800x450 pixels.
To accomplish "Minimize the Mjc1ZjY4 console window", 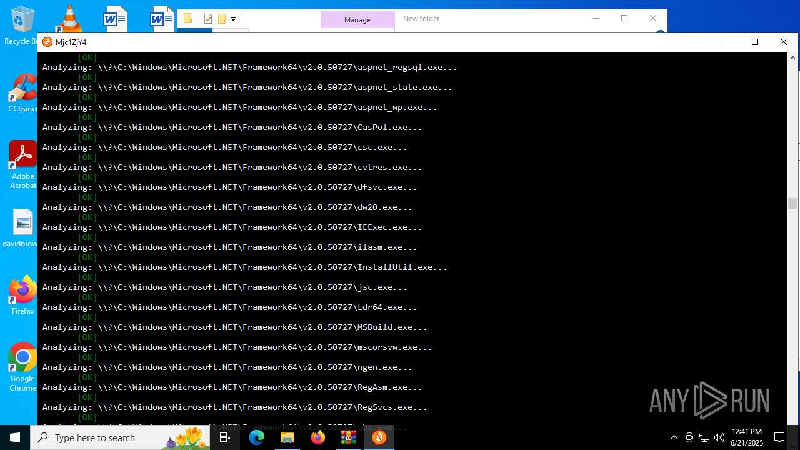I will [726, 42].
